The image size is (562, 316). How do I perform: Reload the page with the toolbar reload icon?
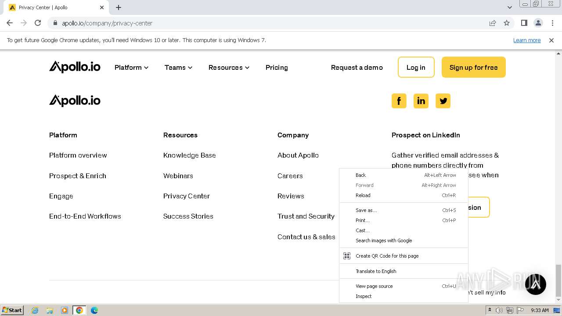[38, 23]
